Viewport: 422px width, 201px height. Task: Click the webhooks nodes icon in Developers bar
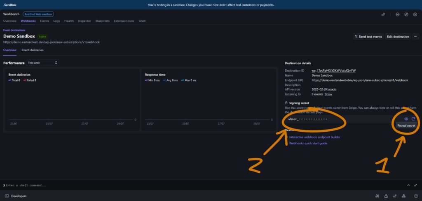click(404, 196)
